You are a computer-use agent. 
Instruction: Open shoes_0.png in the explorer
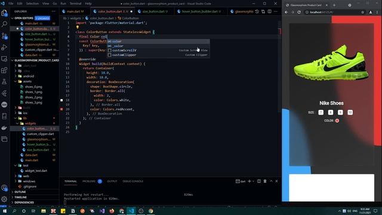coord(33,87)
